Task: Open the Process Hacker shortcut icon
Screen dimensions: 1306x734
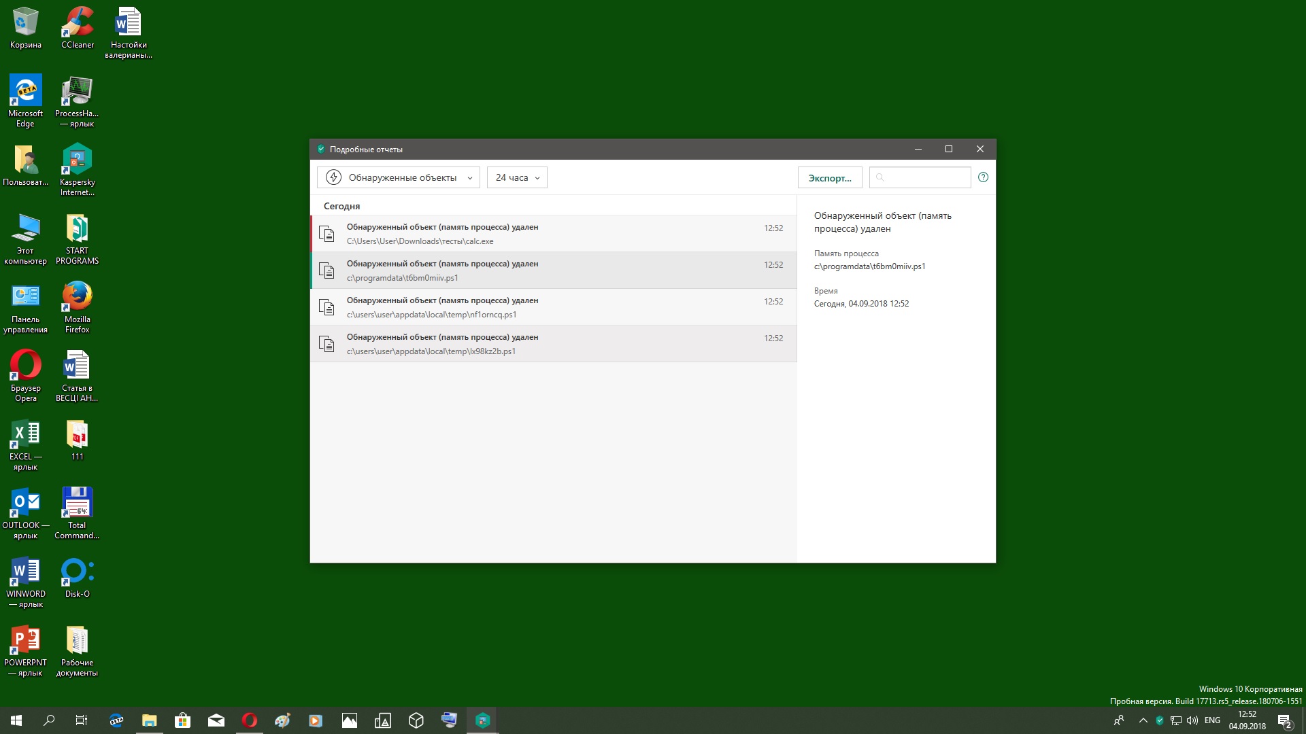Action: pyautogui.click(x=77, y=92)
